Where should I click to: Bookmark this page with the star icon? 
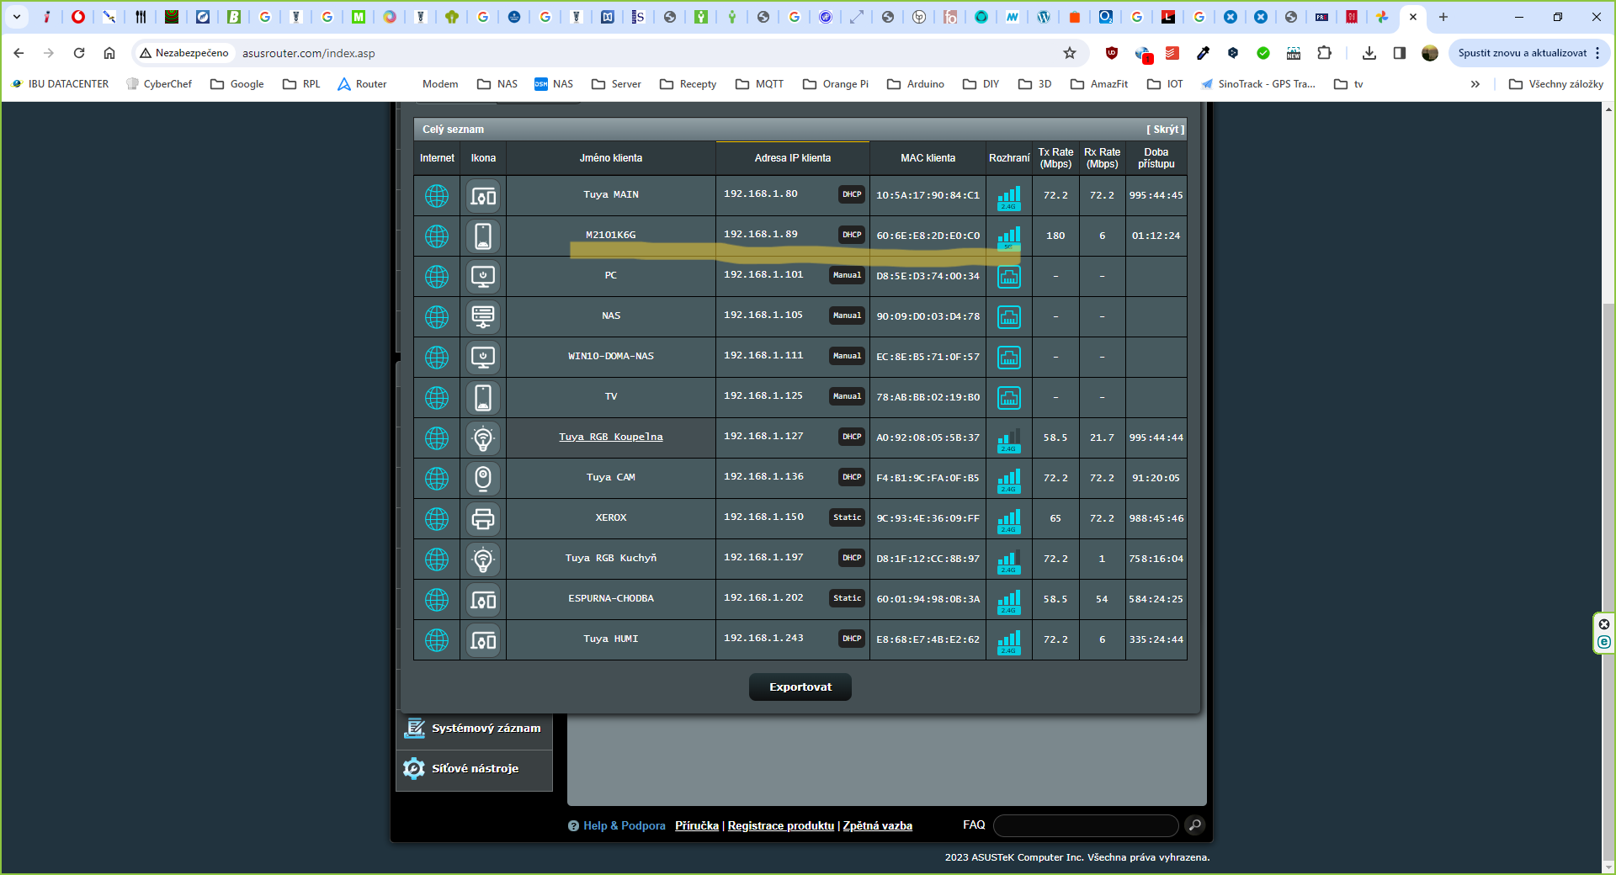point(1070,53)
